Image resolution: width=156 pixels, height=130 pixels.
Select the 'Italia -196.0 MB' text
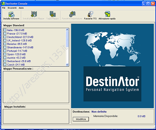coord(16,30)
